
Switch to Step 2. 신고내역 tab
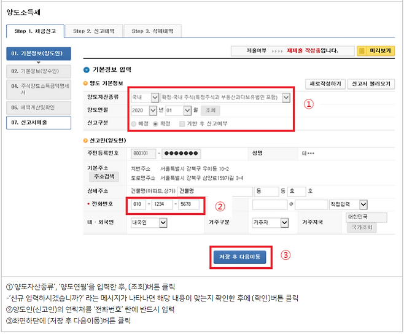click(x=94, y=31)
